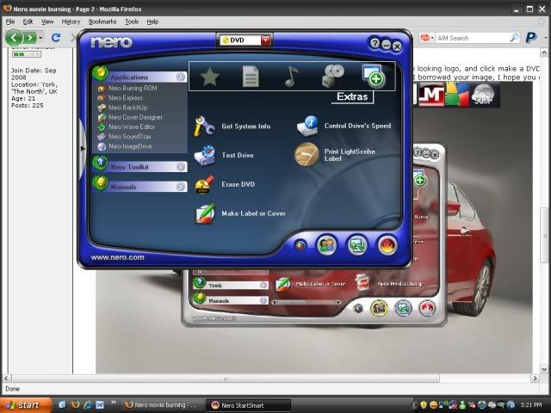The image size is (551, 413).
Task: Launch Firefox from quick launch
Action: pyautogui.click(x=75, y=405)
